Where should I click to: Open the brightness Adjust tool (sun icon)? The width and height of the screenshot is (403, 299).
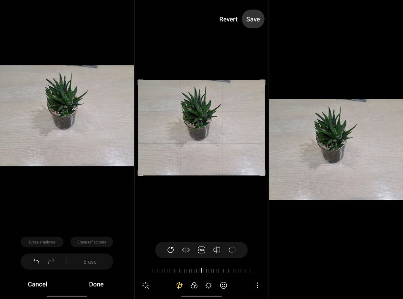click(x=209, y=285)
